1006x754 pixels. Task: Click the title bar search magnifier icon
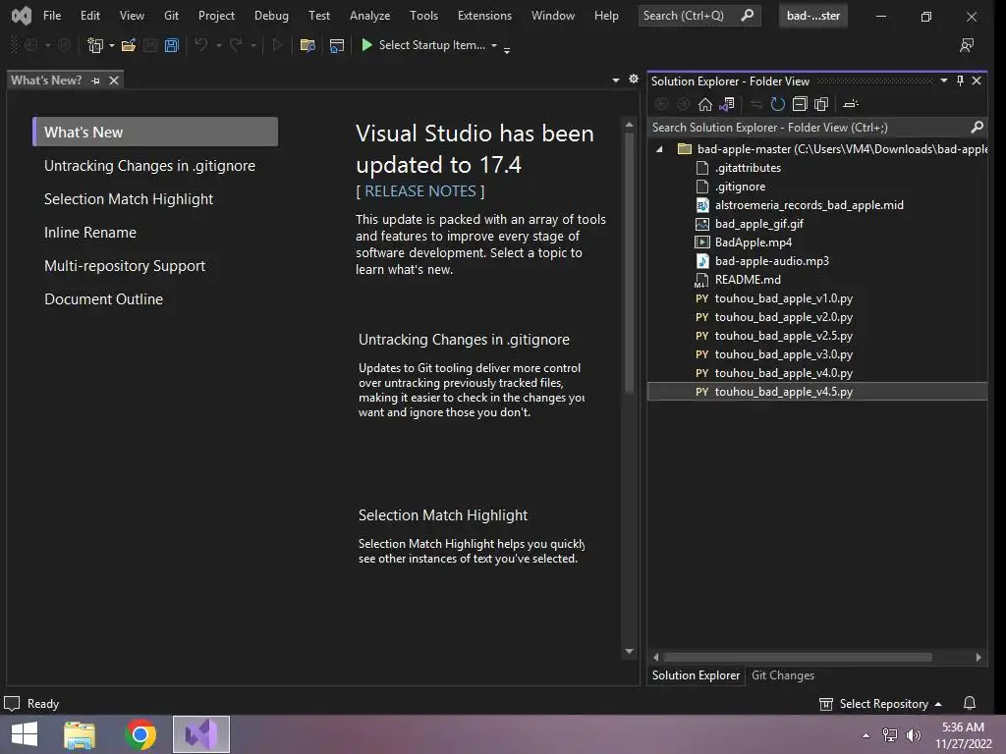tap(747, 15)
